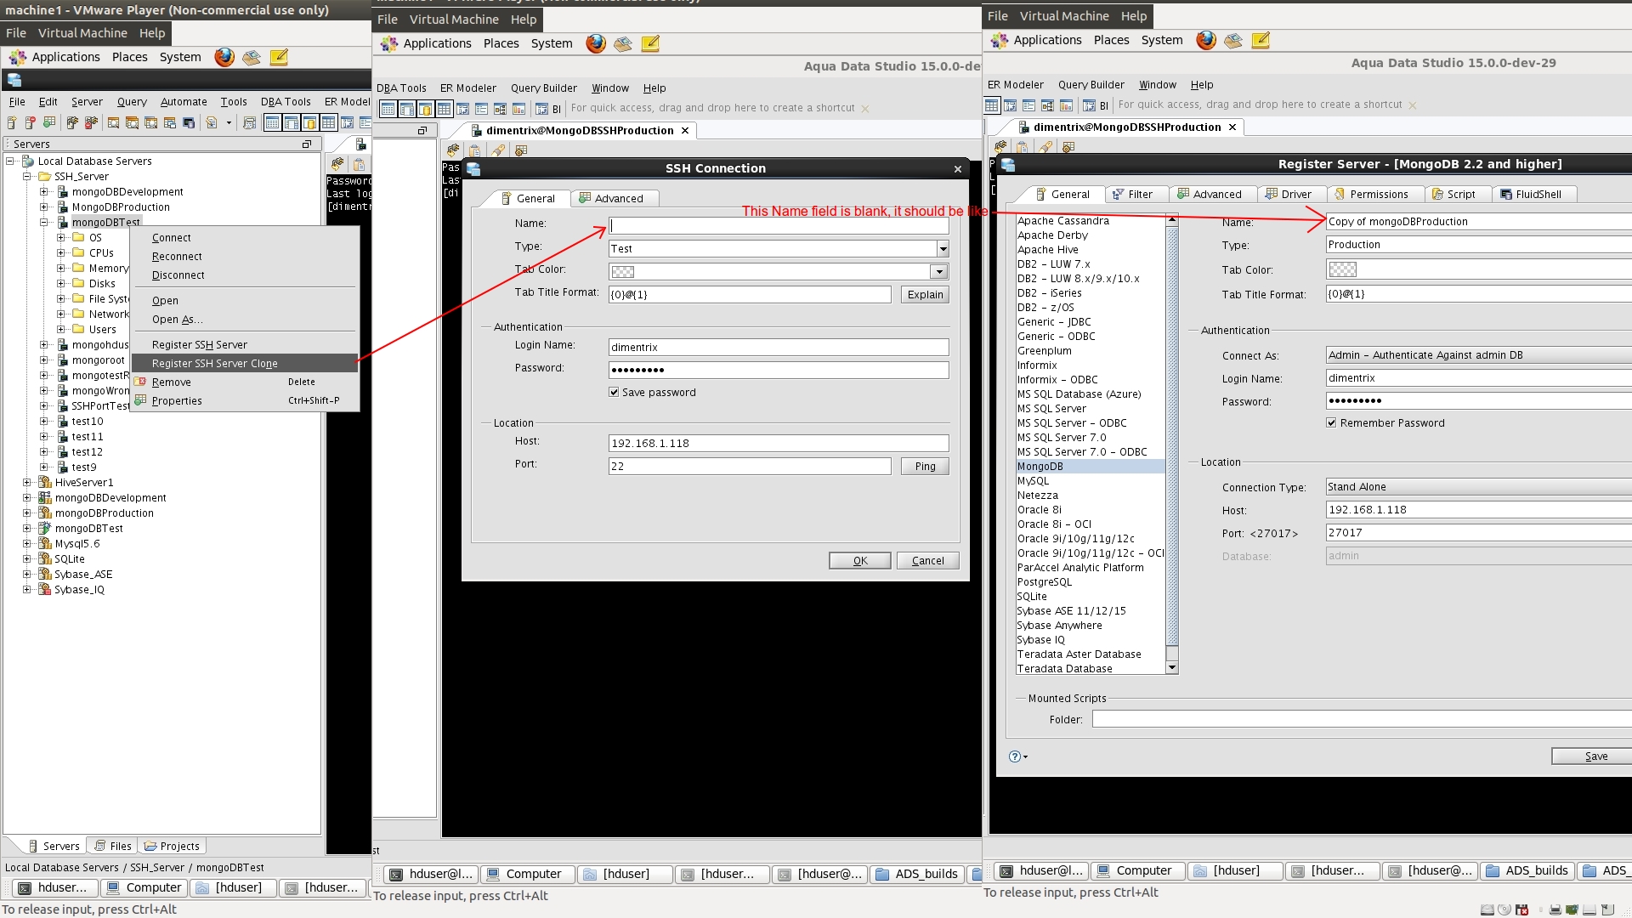Click Firefox icon in left VM top panel

[224, 57]
